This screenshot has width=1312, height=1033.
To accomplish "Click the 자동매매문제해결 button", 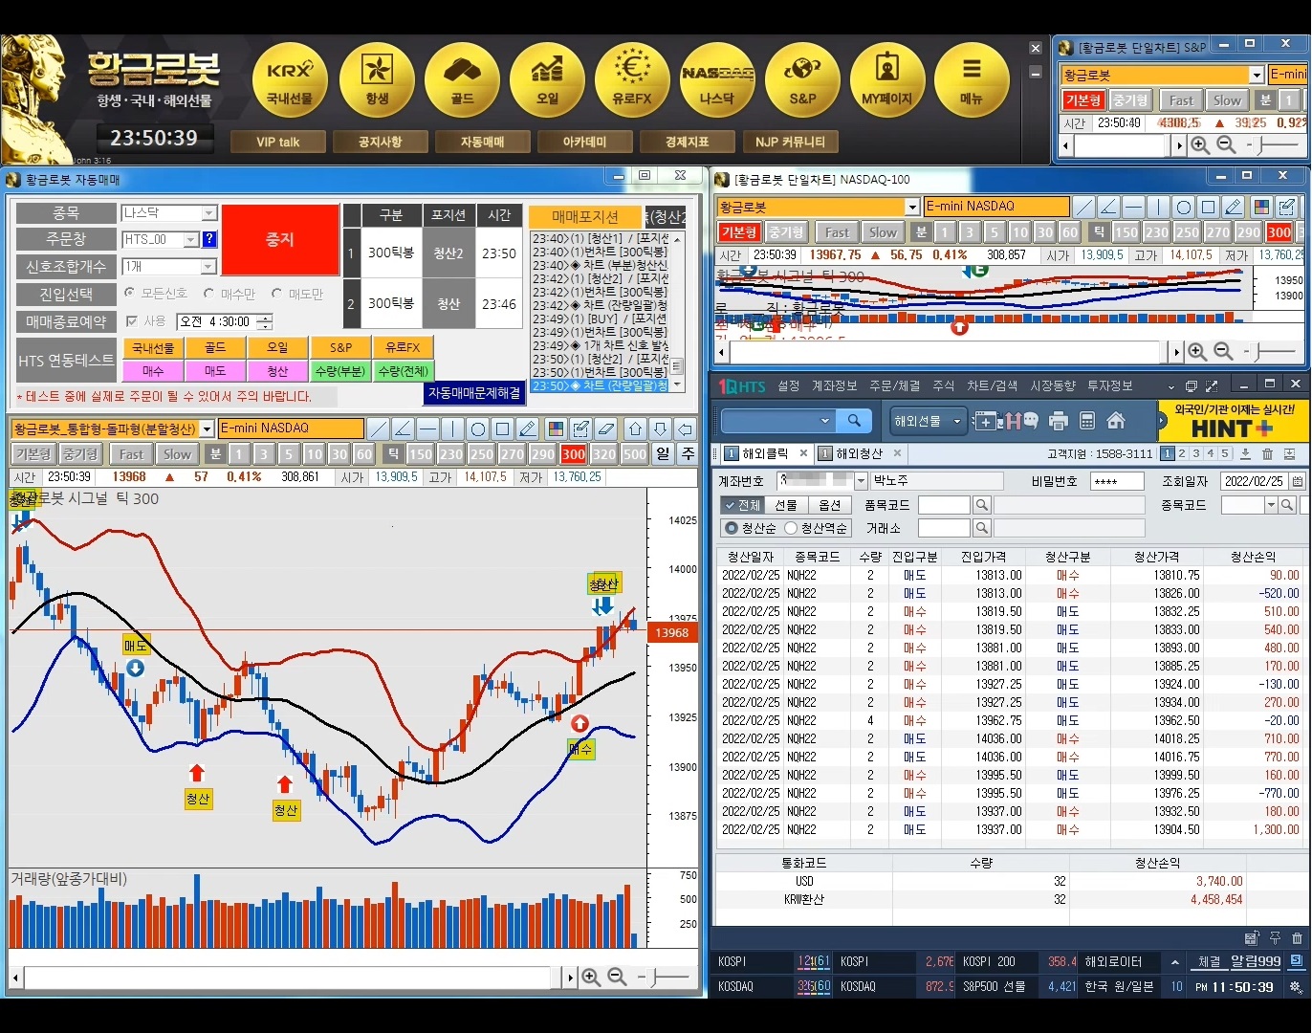I will click(x=474, y=393).
